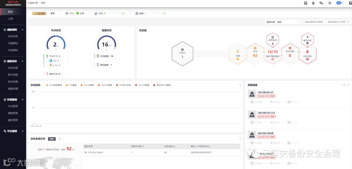The height and width of the screenshot is (169, 352).
Task: Toggle the CN language switch
Action: 340,3
